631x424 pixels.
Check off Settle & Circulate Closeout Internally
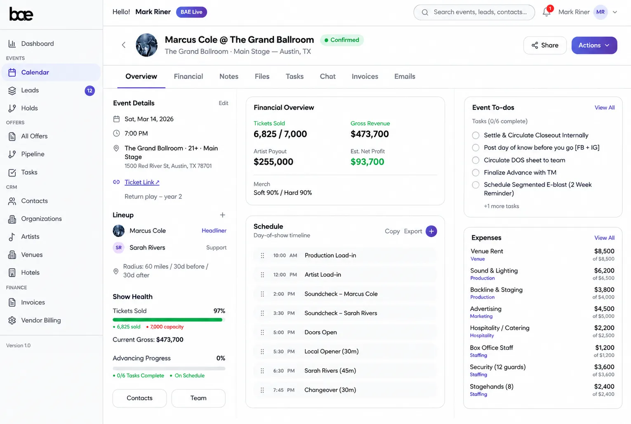coord(476,135)
